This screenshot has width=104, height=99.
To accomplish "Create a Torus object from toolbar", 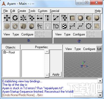I will click(15, 26).
